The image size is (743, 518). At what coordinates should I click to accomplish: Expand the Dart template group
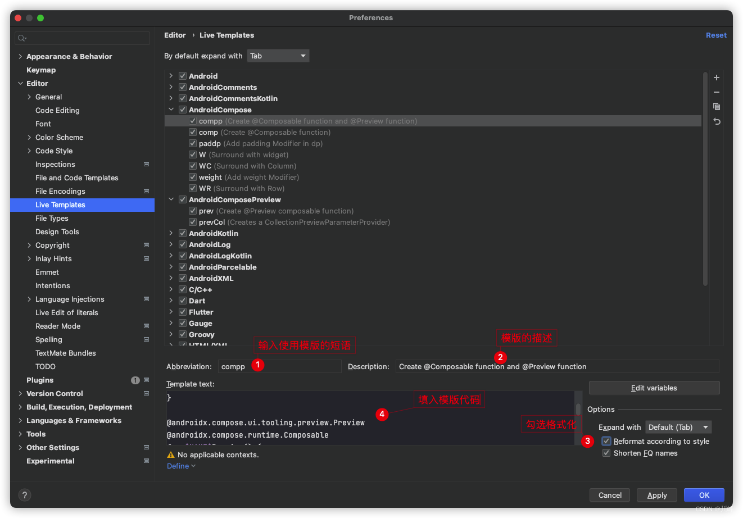[x=171, y=301]
